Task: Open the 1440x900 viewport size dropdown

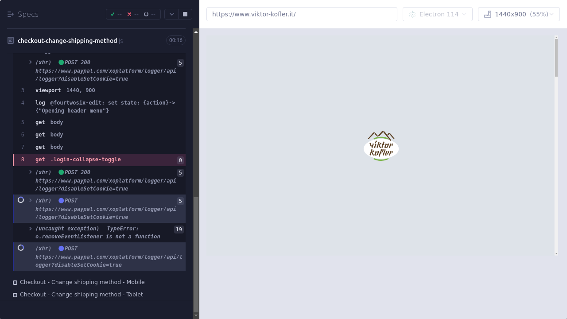Action: 519,14
